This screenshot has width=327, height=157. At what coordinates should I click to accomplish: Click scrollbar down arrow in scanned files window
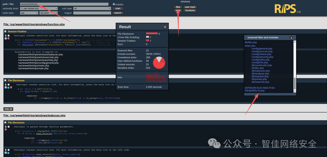tap(295, 91)
